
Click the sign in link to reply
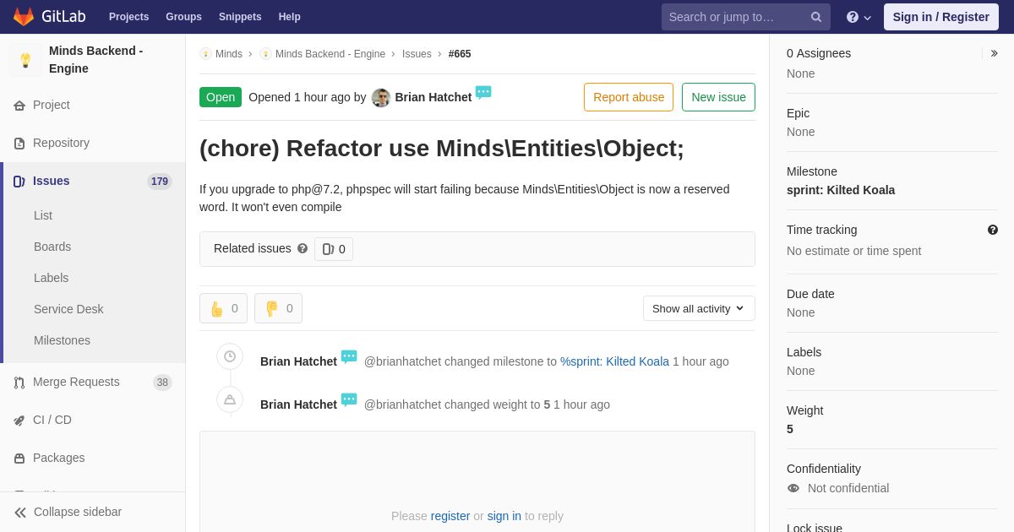point(504,516)
